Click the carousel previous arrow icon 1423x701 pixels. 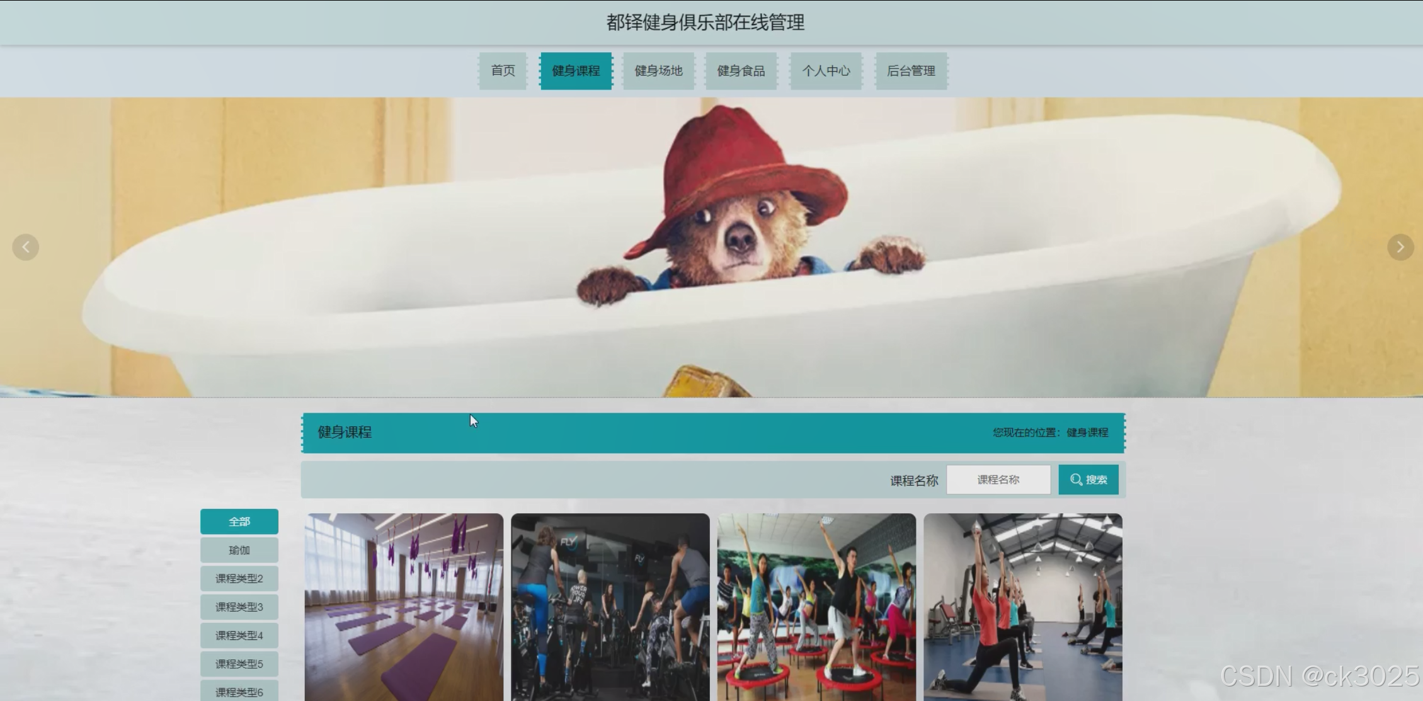(26, 247)
